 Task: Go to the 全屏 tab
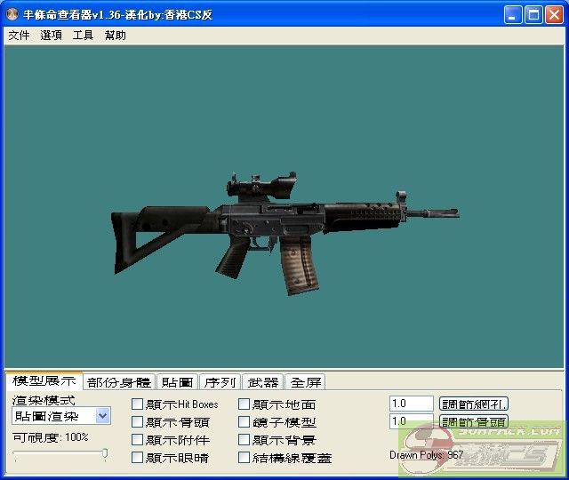pyautogui.click(x=306, y=382)
